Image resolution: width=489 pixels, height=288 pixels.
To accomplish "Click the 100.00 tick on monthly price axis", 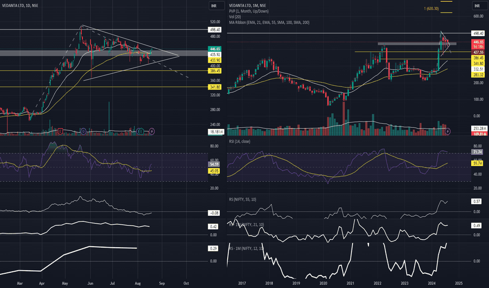I will pos(479,99).
